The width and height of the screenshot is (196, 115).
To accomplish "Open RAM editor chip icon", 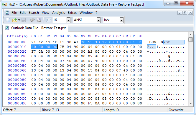I will [x=32, y=20].
